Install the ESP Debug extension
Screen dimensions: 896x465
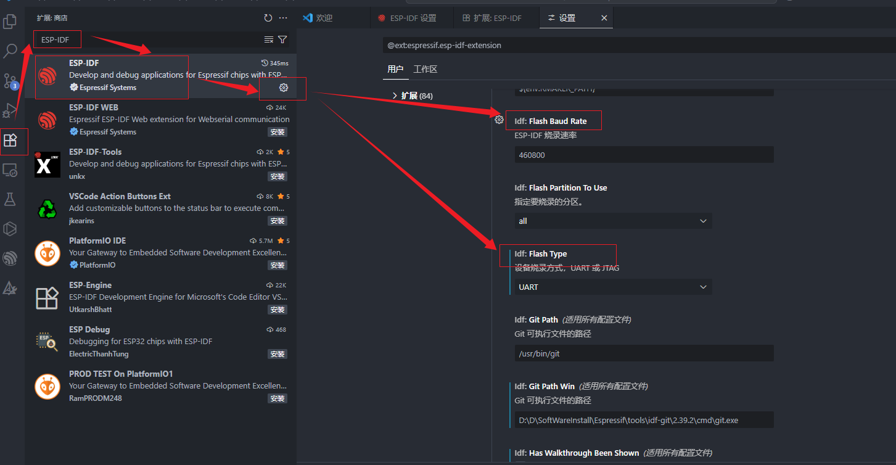277,354
